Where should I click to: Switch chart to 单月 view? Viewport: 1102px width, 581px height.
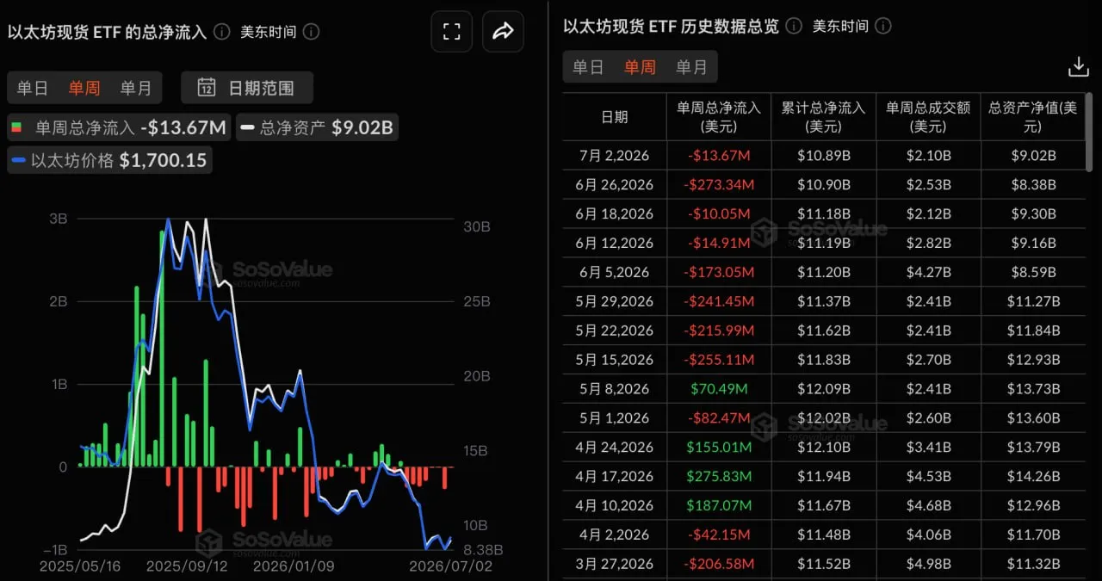pos(135,88)
